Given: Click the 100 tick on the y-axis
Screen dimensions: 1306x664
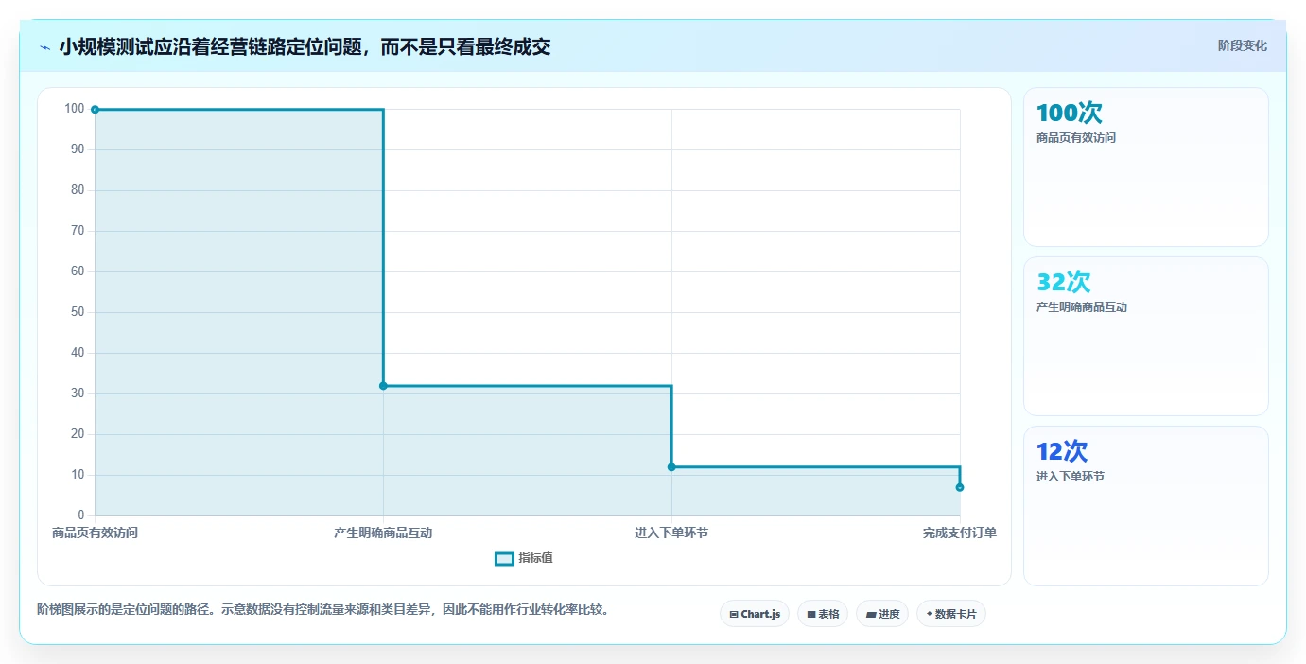Looking at the screenshot, I should click(75, 109).
